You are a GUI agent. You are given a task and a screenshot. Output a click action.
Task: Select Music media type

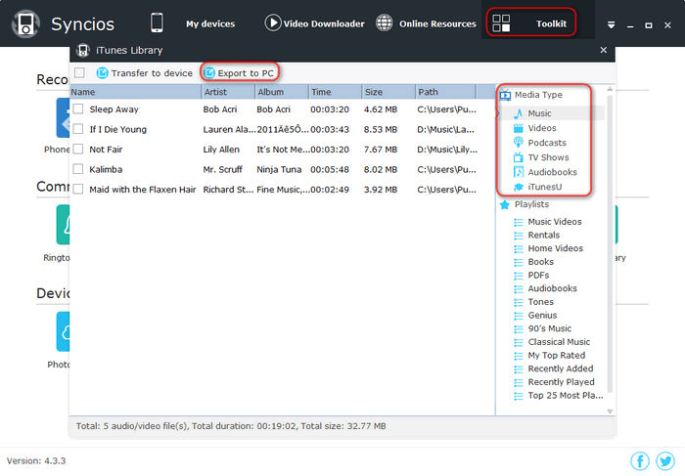(539, 113)
